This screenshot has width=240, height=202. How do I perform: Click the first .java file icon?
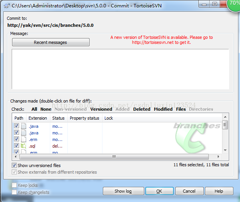23,126
